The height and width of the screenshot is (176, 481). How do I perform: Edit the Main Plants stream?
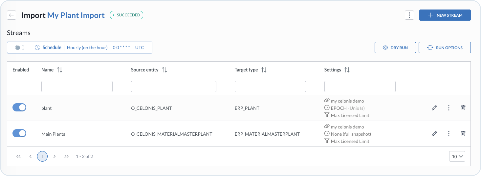click(x=434, y=134)
